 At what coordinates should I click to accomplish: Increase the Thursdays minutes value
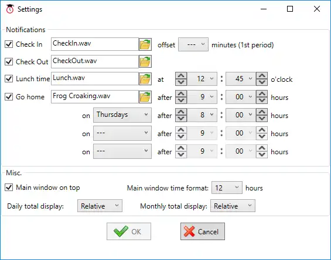(x=262, y=112)
